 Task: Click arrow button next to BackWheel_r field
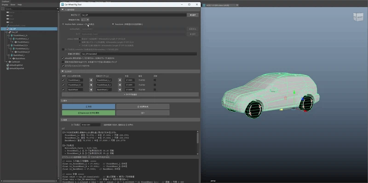(x=120, y=90)
